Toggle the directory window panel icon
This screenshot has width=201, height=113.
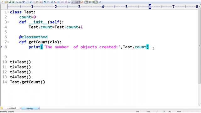pos(86,2)
